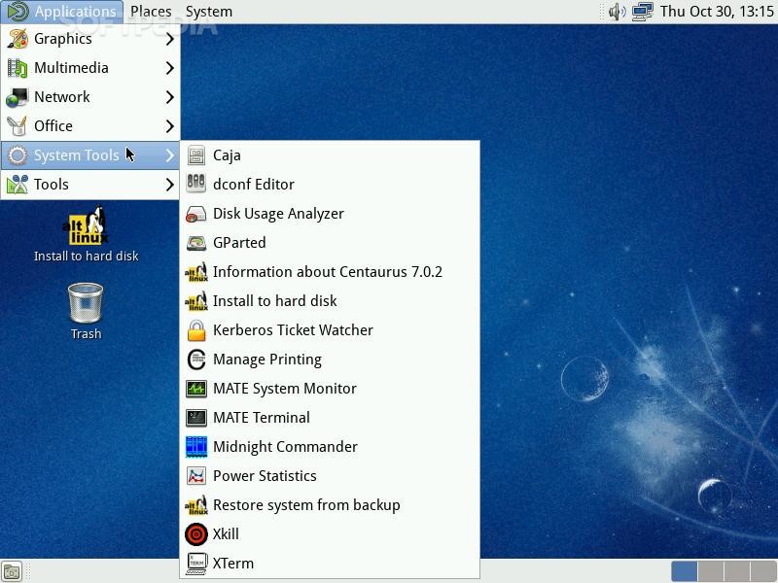Screen dimensions: 778x583
Task: Click the Thu Oct 30 clock
Action: (x=717, y=12)
